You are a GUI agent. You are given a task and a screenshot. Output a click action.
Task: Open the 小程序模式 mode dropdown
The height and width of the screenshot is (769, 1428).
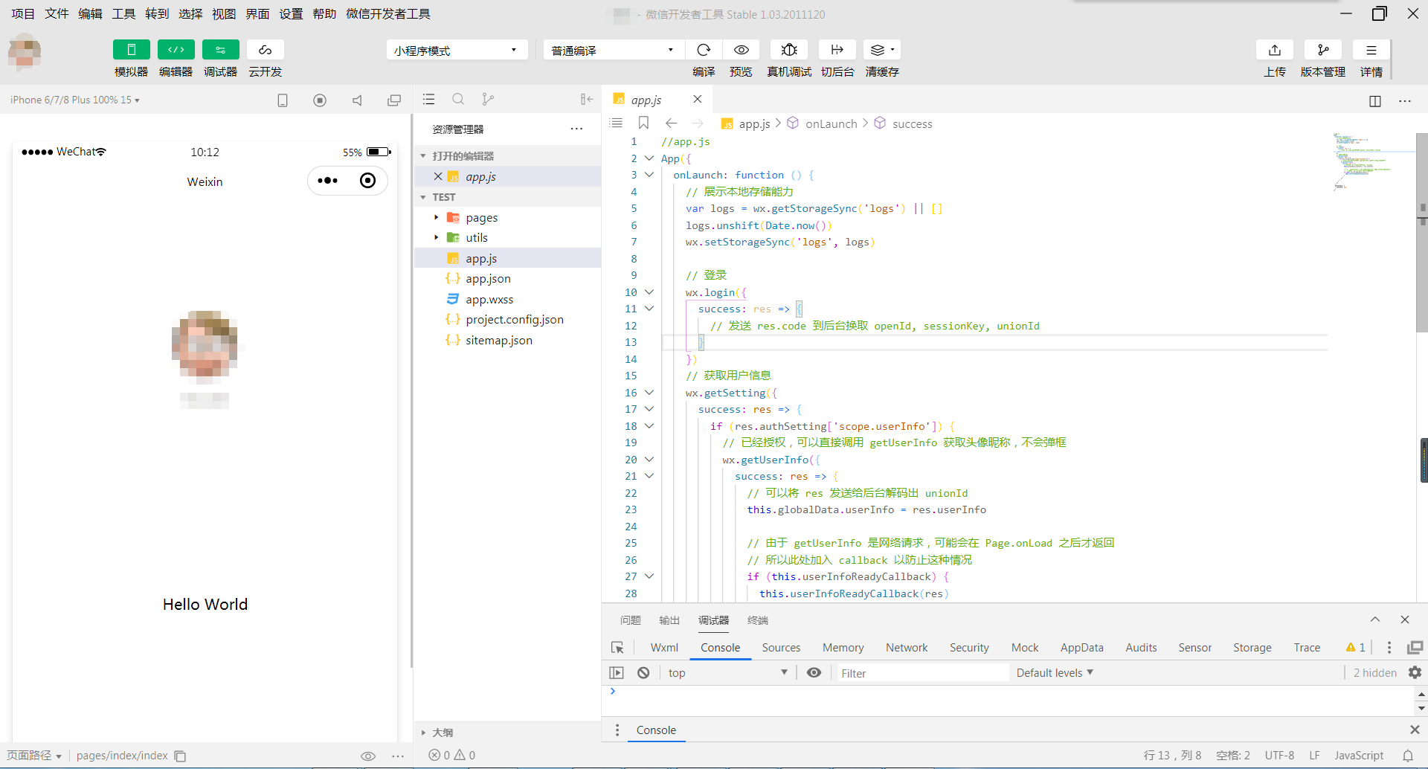point(457,50)
